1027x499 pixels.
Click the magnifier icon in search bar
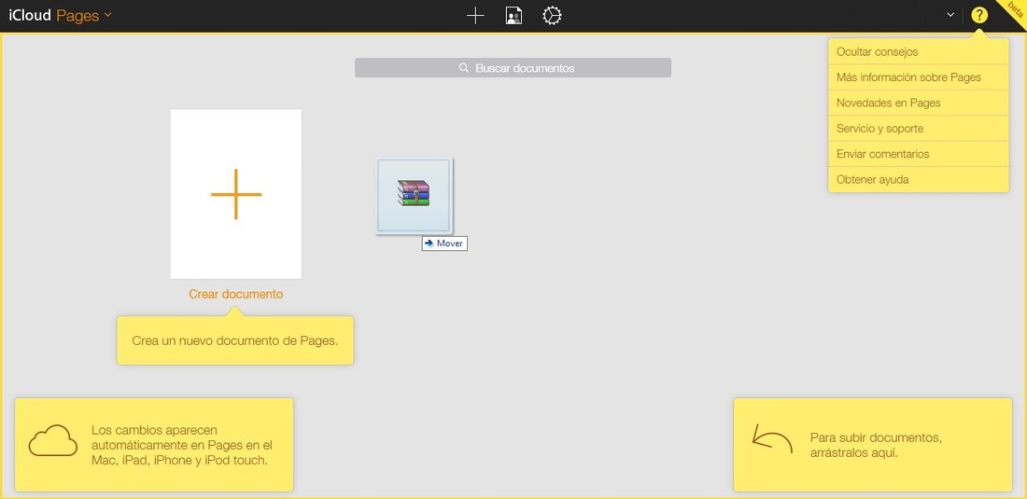coord(464,68)
